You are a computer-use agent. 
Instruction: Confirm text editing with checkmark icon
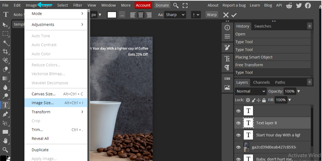click(x=234, y=15)
